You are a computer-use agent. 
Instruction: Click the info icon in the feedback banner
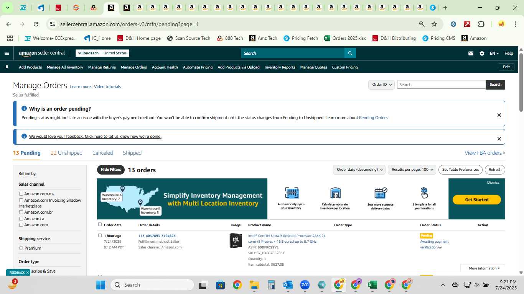(24, 136)
